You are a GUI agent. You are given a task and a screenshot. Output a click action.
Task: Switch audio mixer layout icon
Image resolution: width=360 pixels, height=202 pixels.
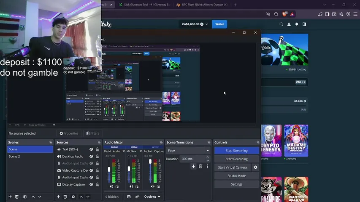tap(129, 197)
